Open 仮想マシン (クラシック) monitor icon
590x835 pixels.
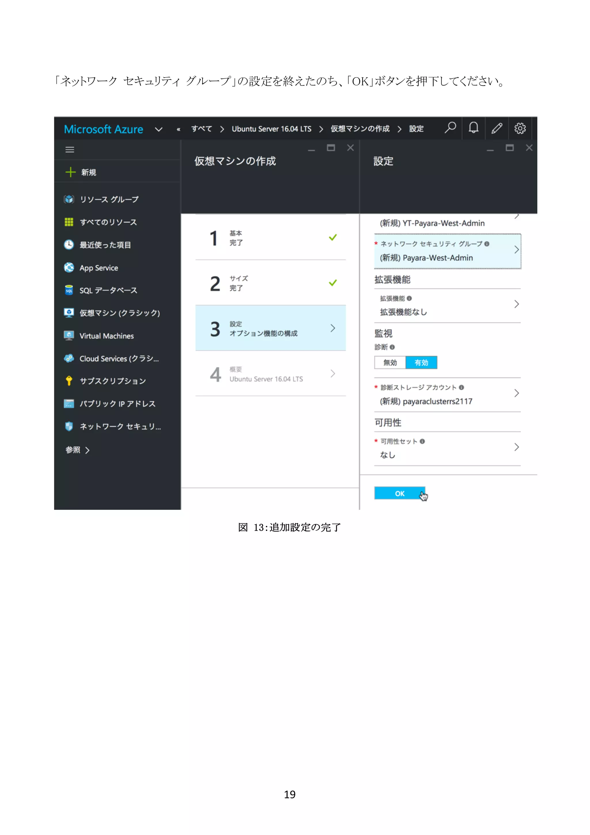click(x=69, y=312)
